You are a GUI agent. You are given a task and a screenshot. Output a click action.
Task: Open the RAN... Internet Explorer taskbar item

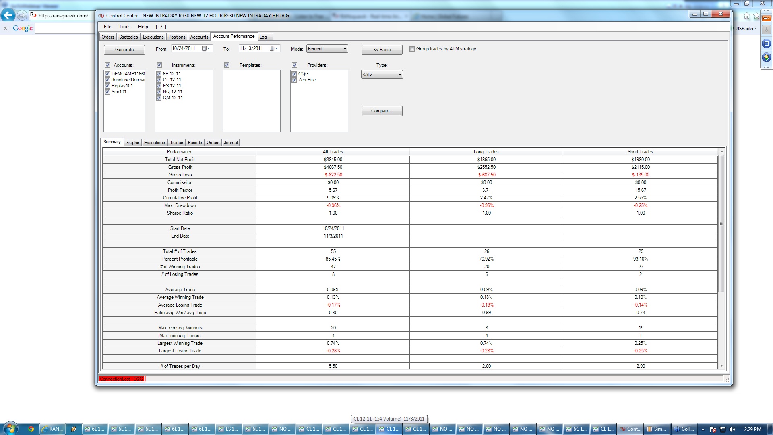click(x=53, y=429)
